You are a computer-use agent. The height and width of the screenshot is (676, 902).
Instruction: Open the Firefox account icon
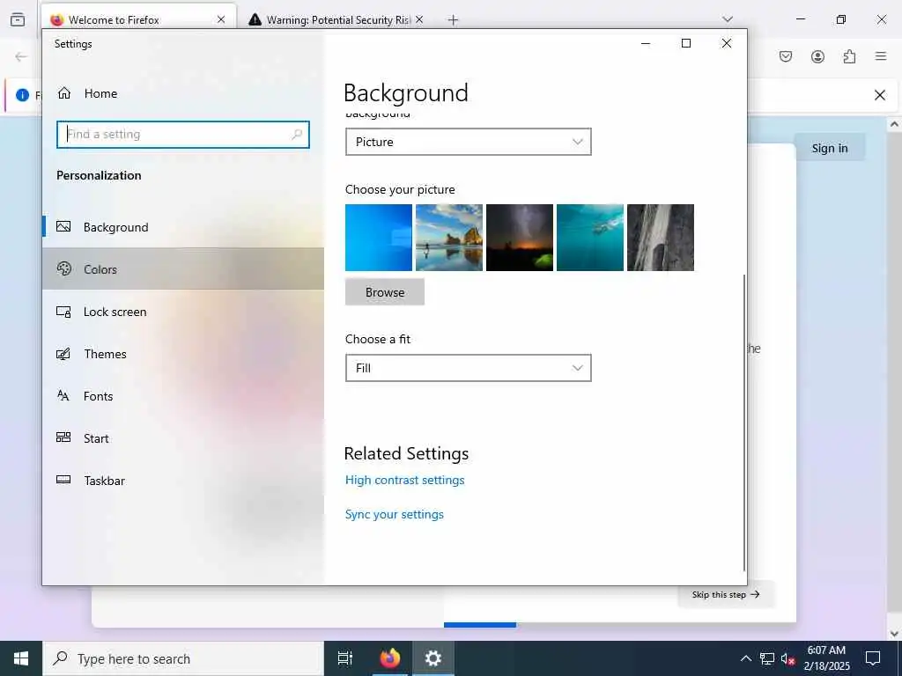(817, 56)
